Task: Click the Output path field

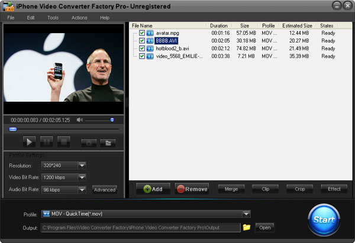Action: (x=141, y=228)
